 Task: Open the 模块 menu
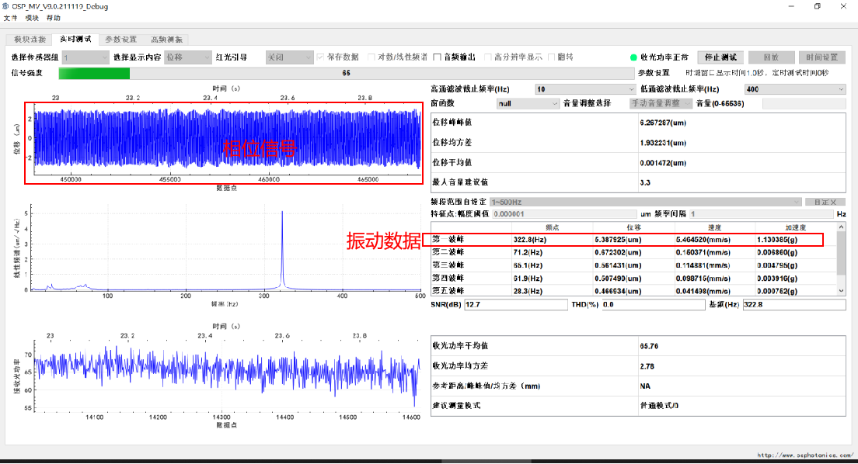[x=33, y=18]
